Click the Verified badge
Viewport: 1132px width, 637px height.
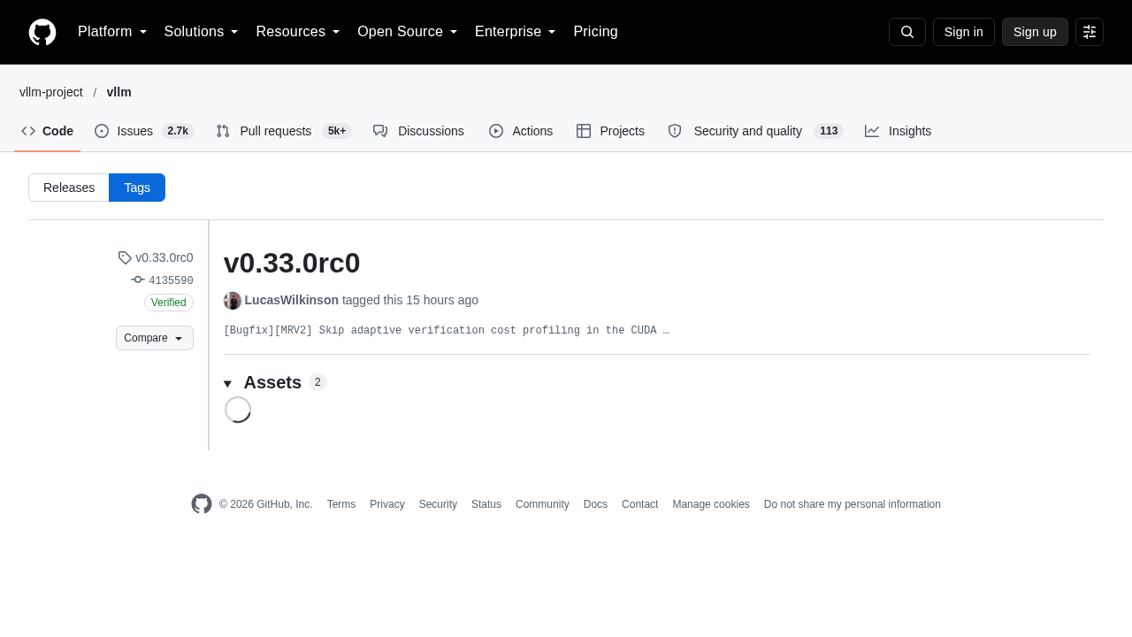coord(169,303)
